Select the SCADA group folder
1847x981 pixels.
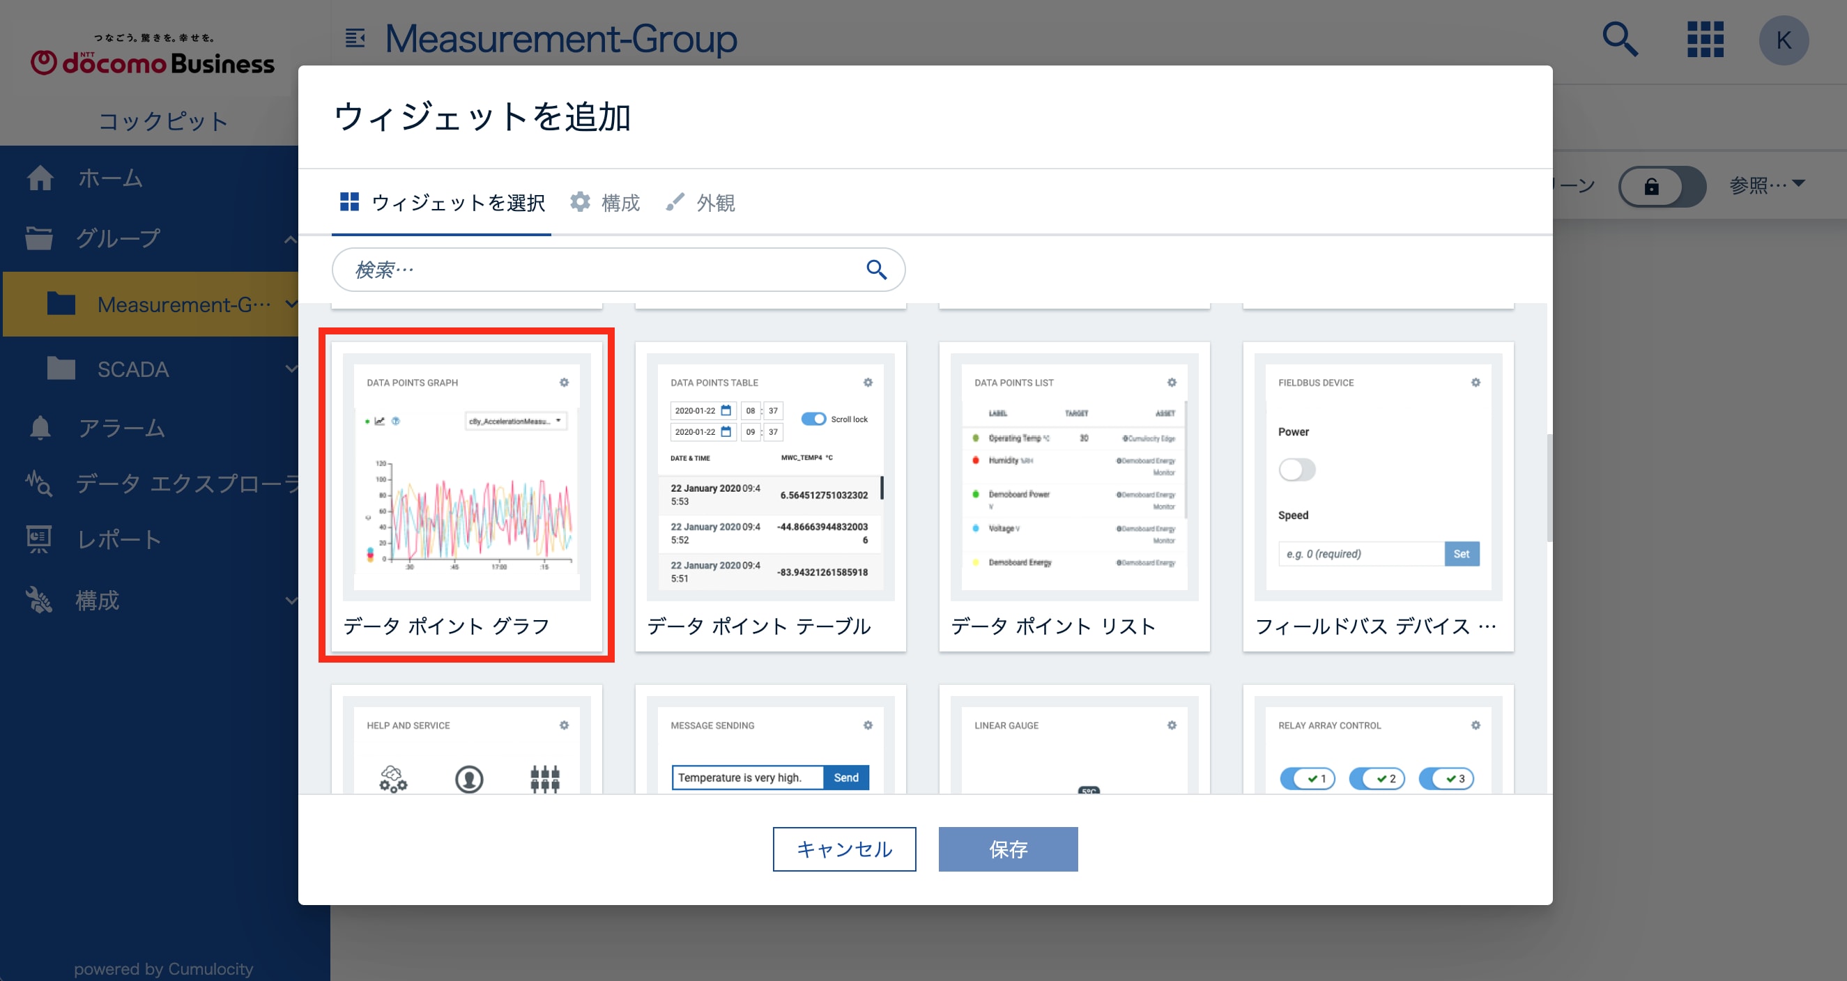pyautogui.click(x=133, y=369)
